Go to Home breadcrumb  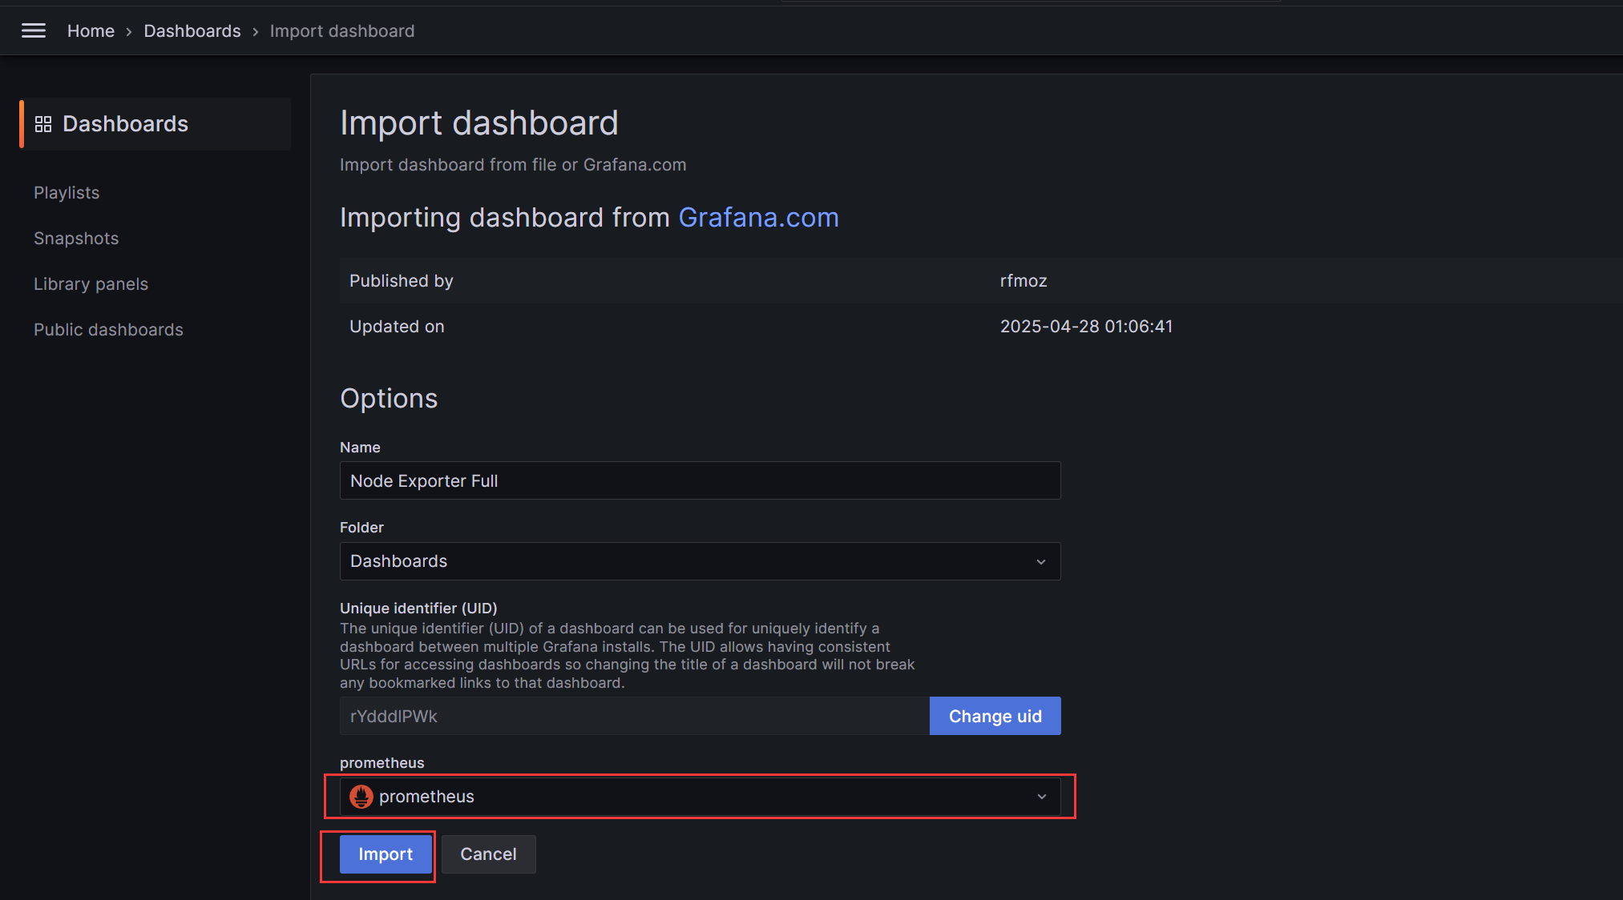click(x=91, y=30)
